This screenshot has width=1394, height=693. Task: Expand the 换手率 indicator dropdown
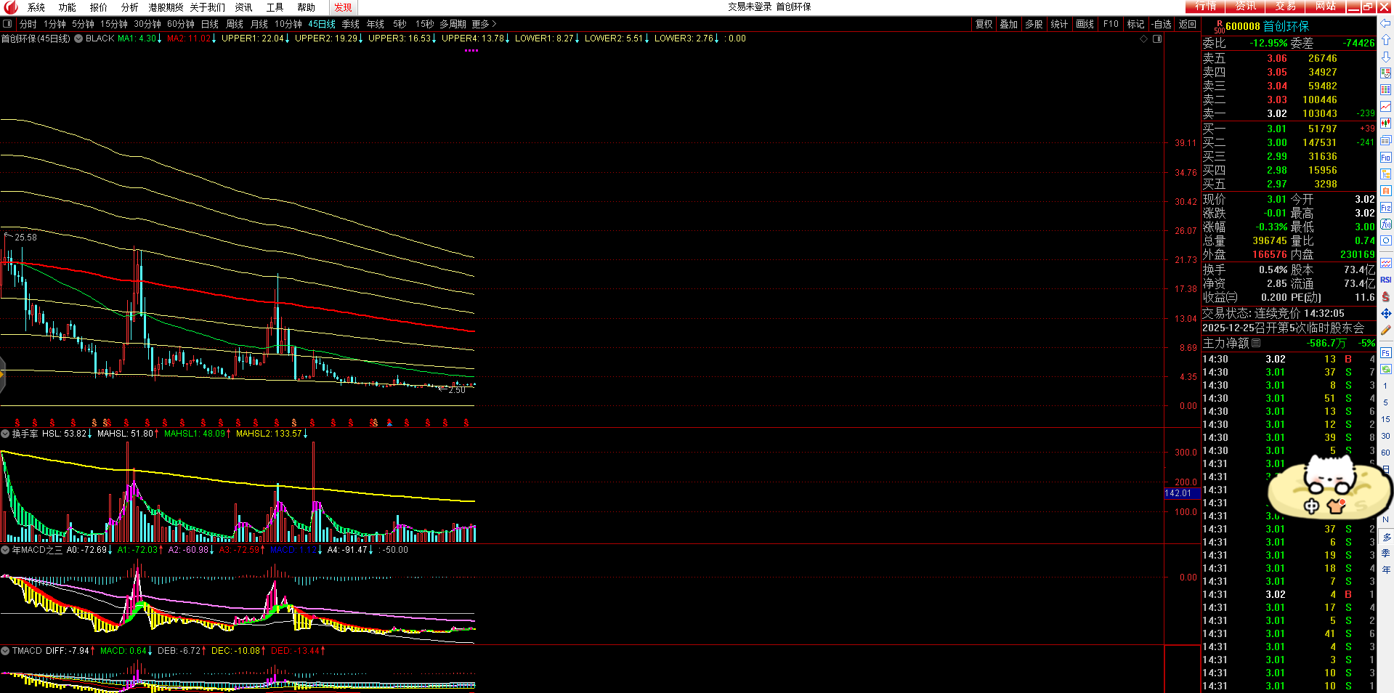coord(5,434)
